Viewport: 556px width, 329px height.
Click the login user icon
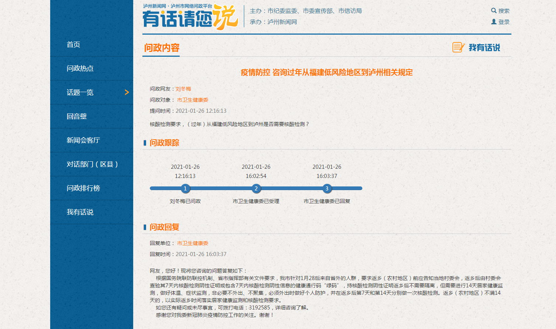[x=494, y=22]
